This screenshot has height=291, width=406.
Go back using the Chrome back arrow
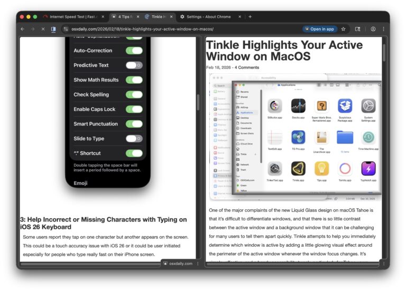pyautogui.click(x=23, y=29)
